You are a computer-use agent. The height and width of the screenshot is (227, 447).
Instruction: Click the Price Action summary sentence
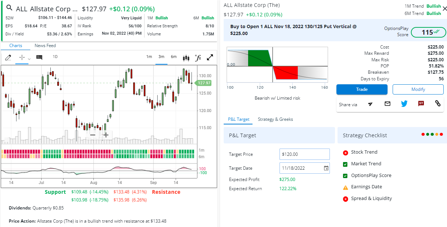click(88, 221)
